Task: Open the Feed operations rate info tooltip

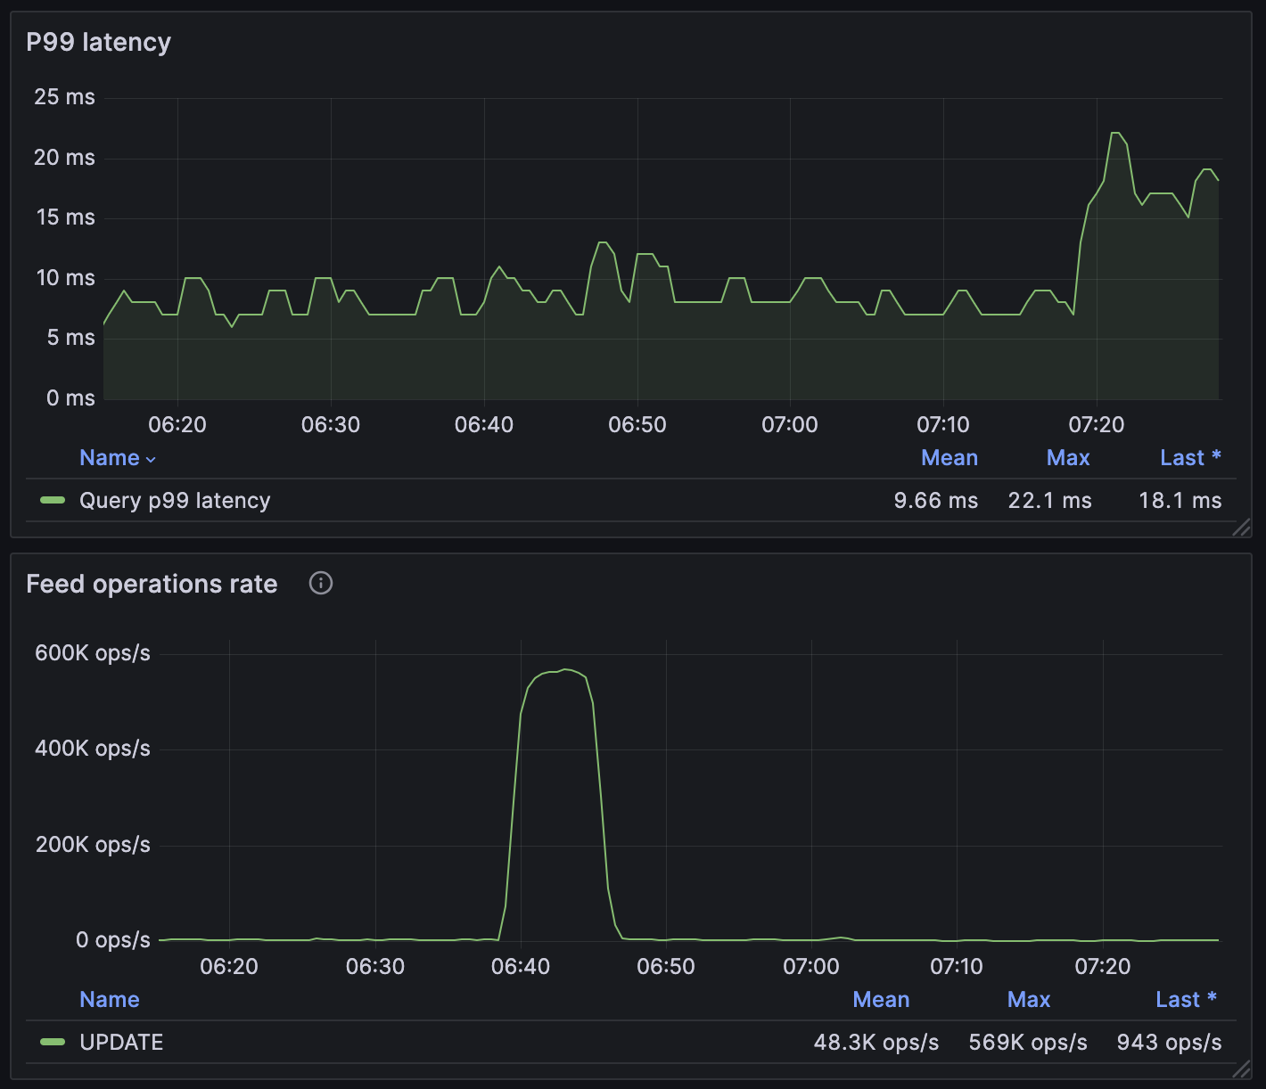Action: point(320,583)
